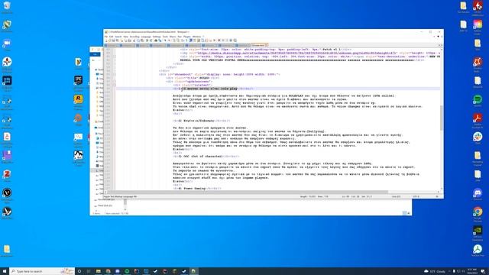Click the UTF-8 encoding status bar entry
This screenshot has height=275, width=489.
click(416, 196)
